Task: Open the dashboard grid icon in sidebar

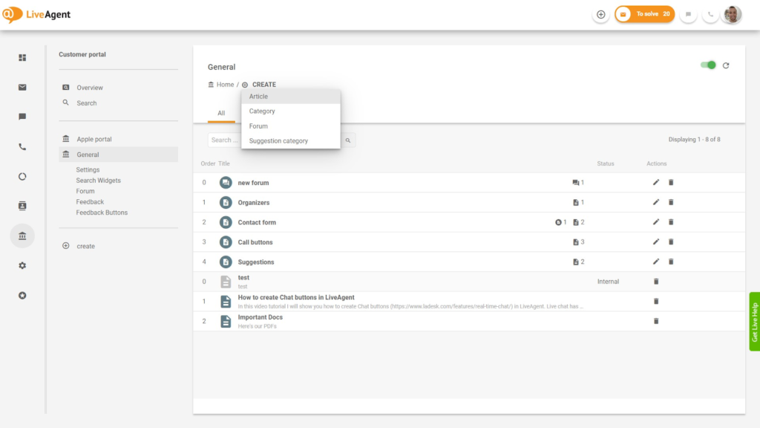Action: click(22, 58)
